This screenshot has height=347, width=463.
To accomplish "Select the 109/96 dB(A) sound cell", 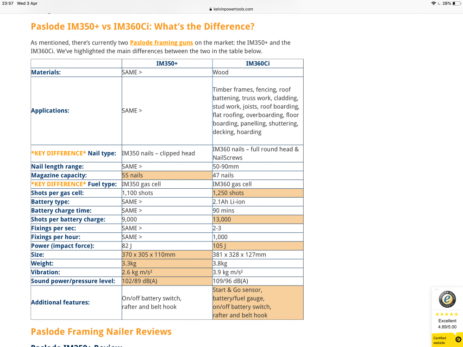I will tap(258, 281).
